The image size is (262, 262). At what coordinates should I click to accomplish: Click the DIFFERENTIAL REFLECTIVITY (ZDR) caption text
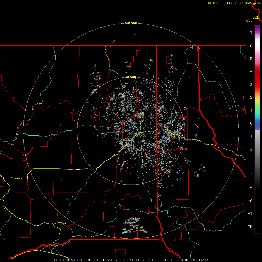point(93,260)
